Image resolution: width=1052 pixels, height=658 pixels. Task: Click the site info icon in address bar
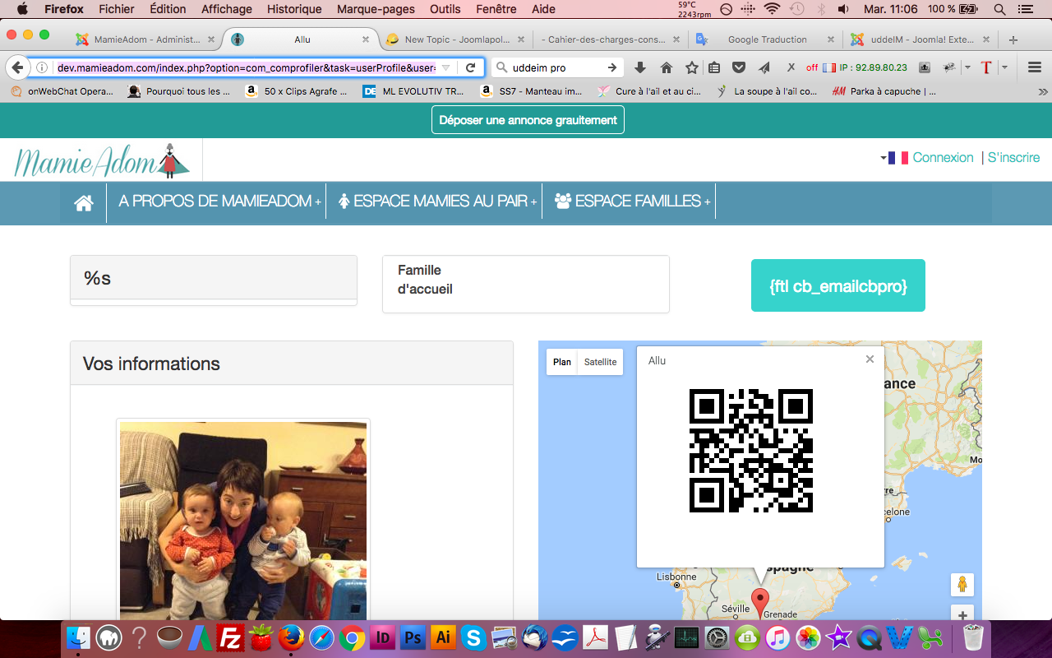pos(43,67)
